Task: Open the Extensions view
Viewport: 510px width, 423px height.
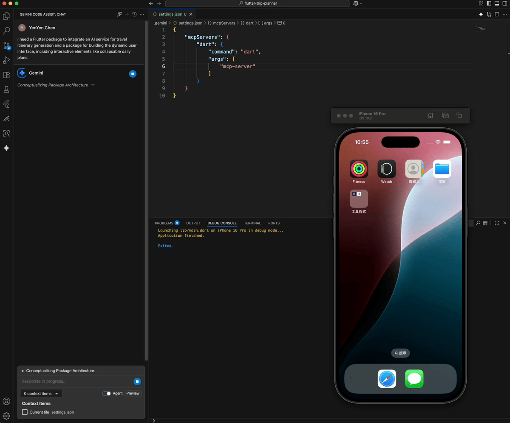Action: point(6,75)
